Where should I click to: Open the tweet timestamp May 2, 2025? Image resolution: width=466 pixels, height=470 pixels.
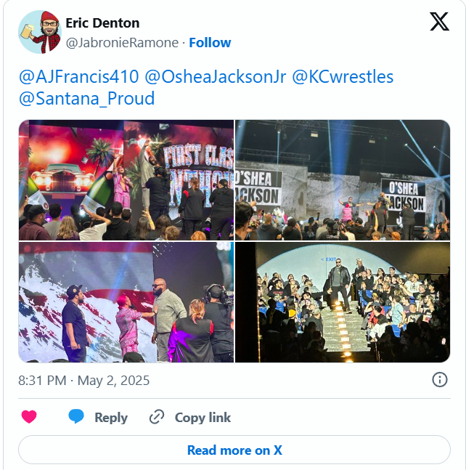(84, 381)
